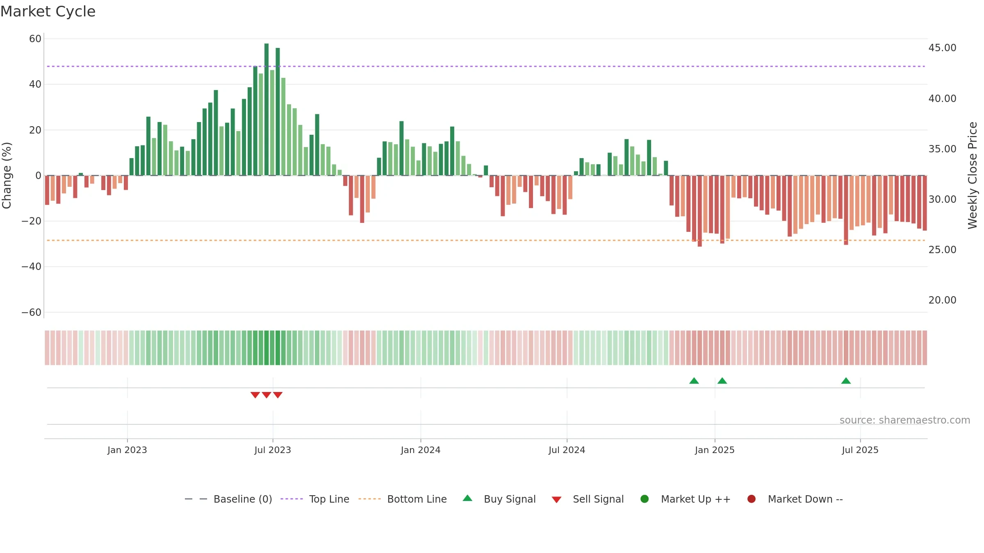Select the middle red sell signal marker
This screenshot has height=553, width=984.
[266, 395]
